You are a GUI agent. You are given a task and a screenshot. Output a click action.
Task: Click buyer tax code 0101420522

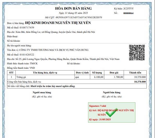pyautogui.click(x=27, y=55)
